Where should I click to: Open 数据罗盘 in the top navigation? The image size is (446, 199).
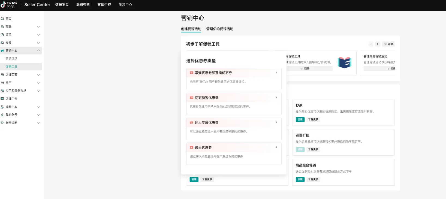pos(62,5)
